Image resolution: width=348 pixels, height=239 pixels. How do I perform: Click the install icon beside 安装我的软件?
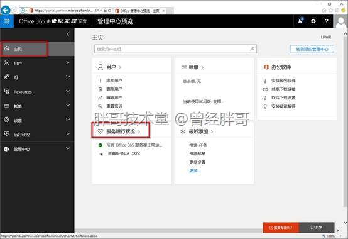(x=265, y=81)
